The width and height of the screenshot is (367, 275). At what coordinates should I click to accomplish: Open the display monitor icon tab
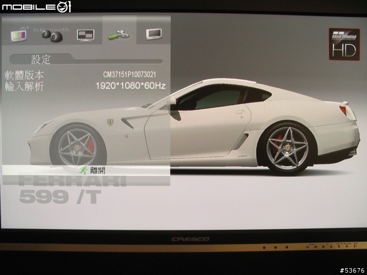click(x=154, y=34)
